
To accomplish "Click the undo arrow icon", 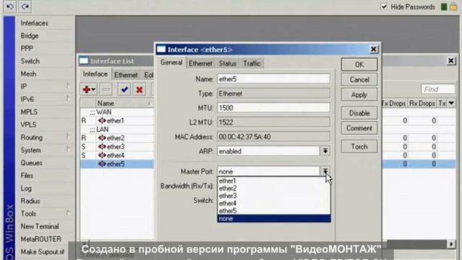I will coord(9,6).
